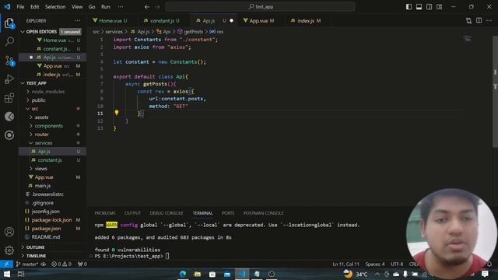498x280 pixels.
Task: Switch to VS Code taskbar icon
Action: 242,274
